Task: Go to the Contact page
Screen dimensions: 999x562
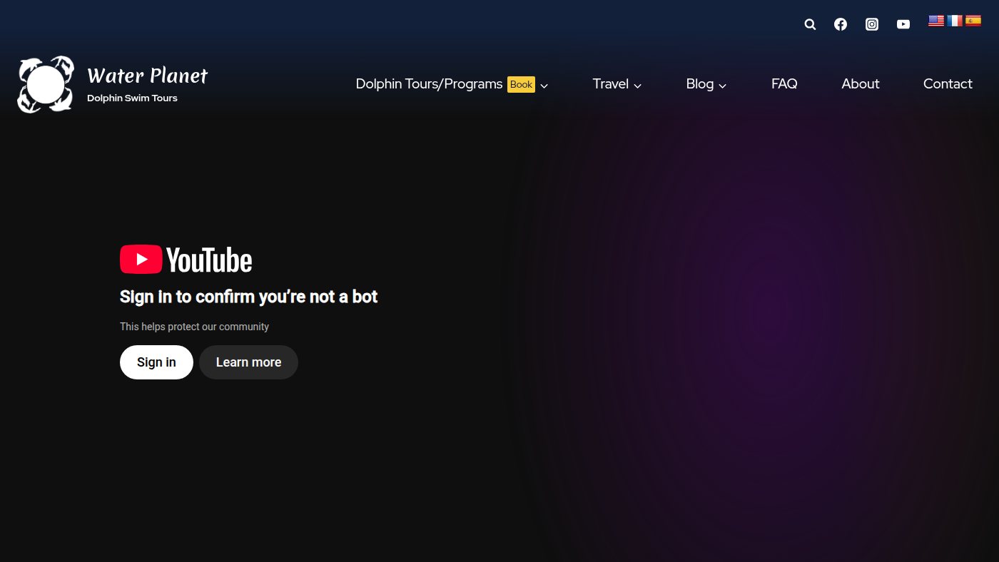Action: tap(948, 84)
